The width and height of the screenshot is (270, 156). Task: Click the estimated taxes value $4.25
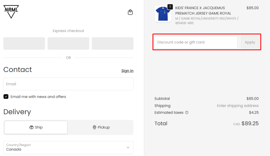[254, 112]
